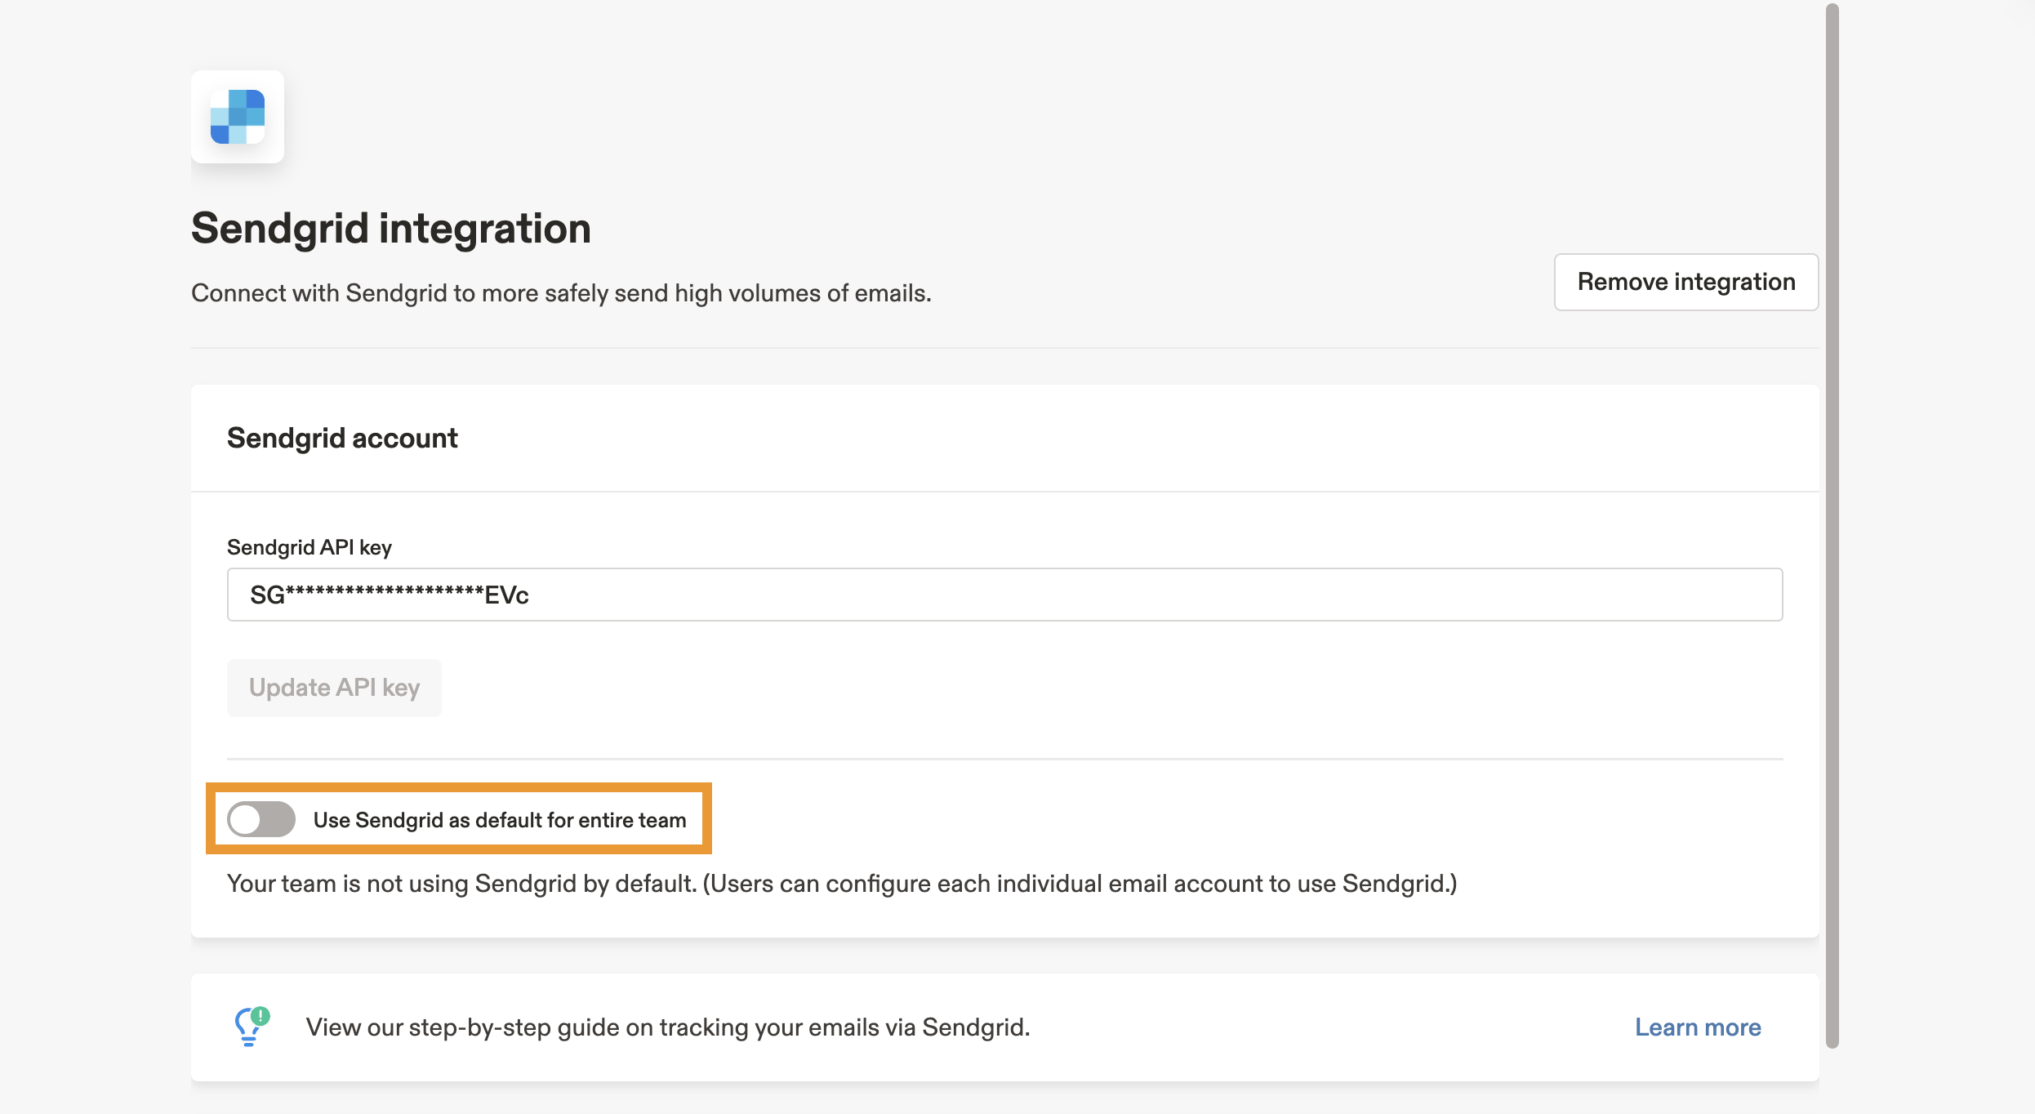The height and width of the screenshot is (1114, 2035).
Task: Click the green exclamation badge on lightbulb
Action: pos(260,1016)
